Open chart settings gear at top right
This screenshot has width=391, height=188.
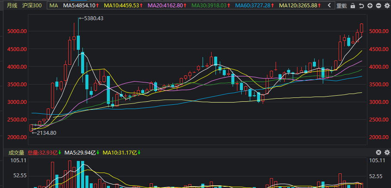(x=387, y=6)
